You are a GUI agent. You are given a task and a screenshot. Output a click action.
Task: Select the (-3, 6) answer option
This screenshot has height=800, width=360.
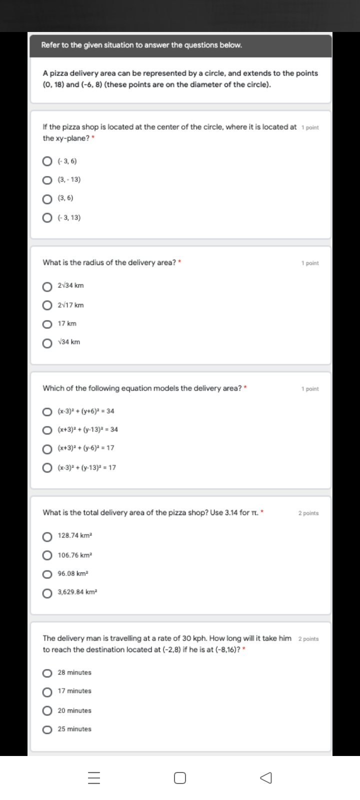point(47,161)
